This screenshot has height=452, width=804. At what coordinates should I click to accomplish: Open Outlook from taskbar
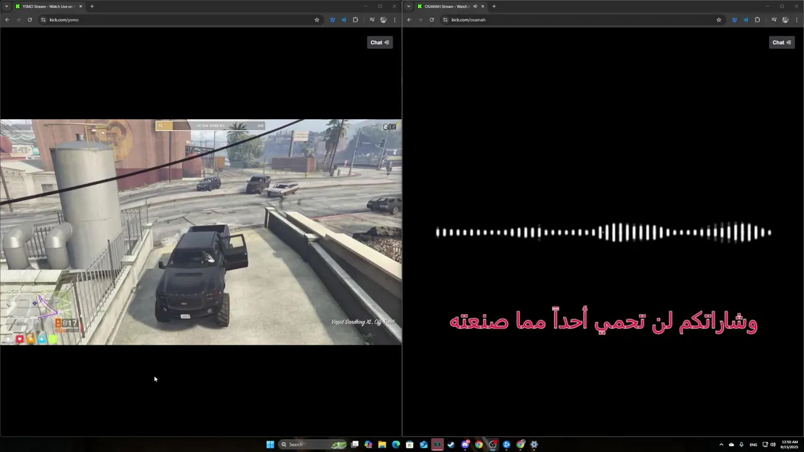423,444
